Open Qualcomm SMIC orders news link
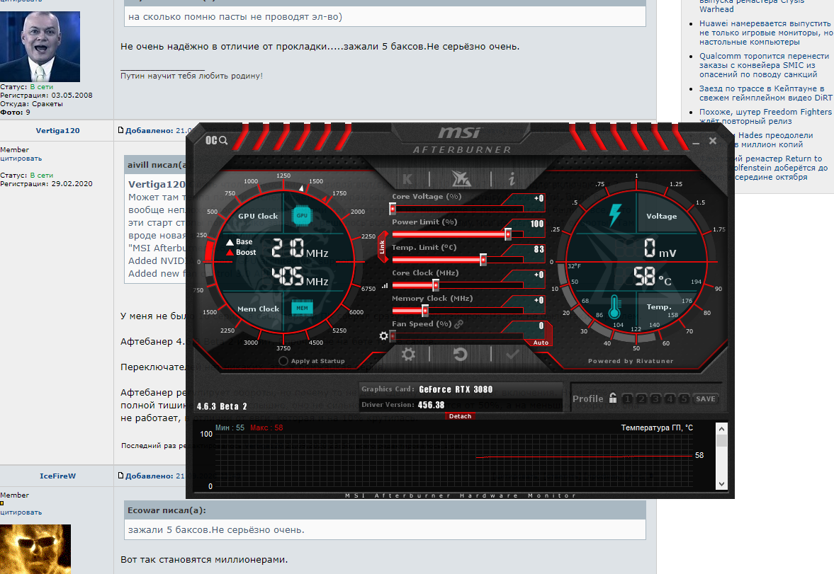This screenshot has height=574, width=834. click(x=765, y=65)
